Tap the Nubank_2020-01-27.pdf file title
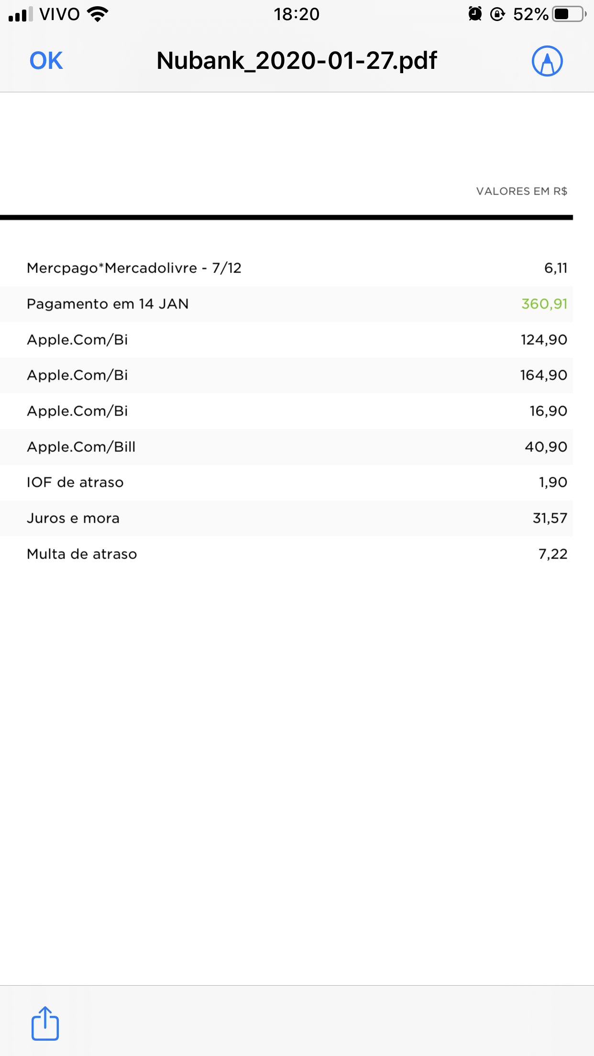This screenshot has height=1056, width=594. [x=297, y=61]
